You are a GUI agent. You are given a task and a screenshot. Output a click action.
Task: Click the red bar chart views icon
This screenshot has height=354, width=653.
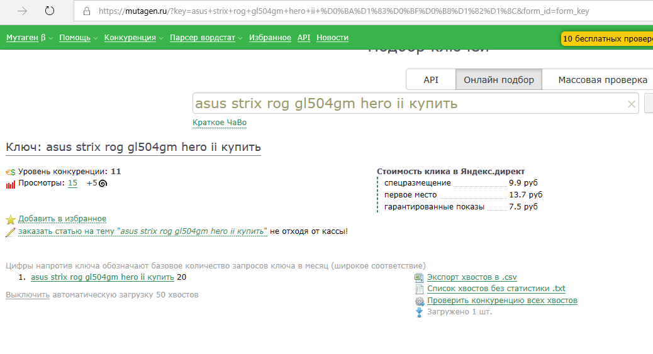[x=11, y=184]
